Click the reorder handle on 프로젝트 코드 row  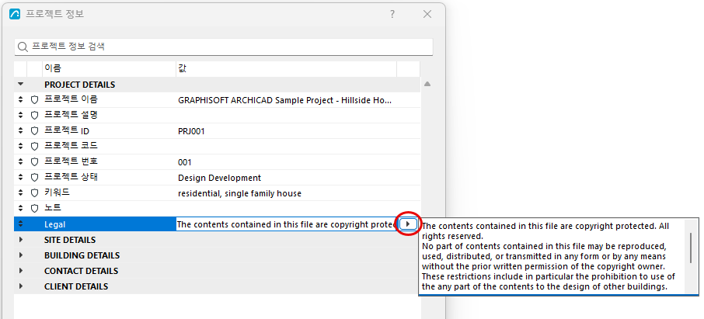(x=20, y=146)
